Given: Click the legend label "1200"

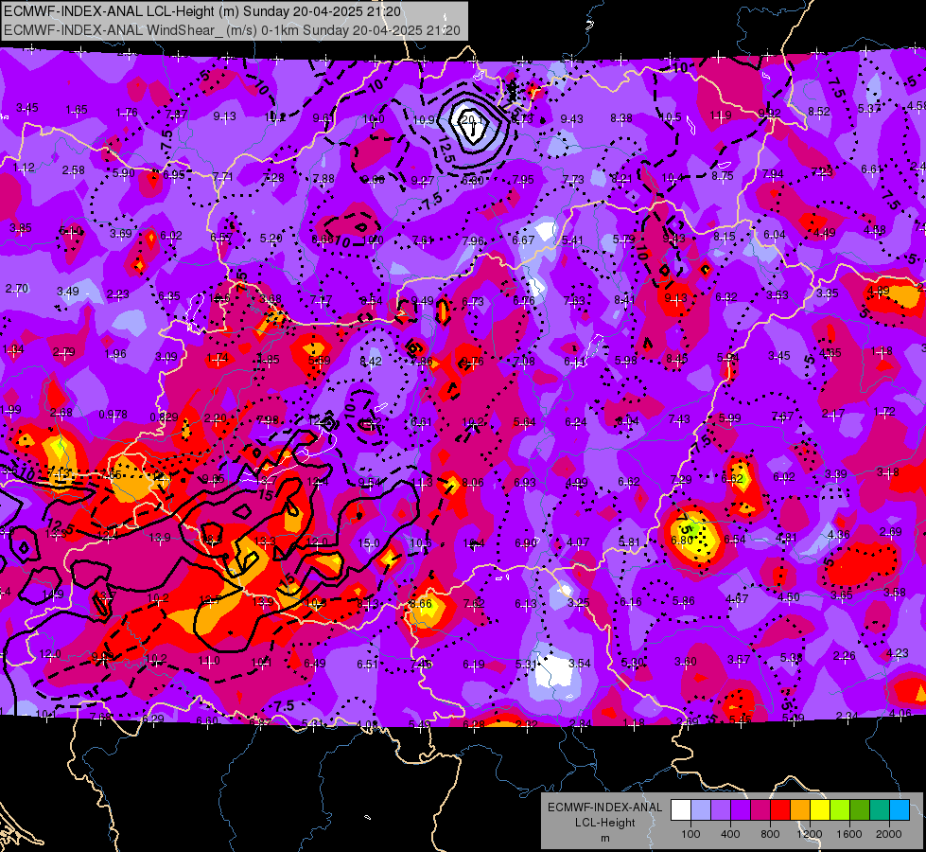Looking at the screenshot, I should click(809, 834).
